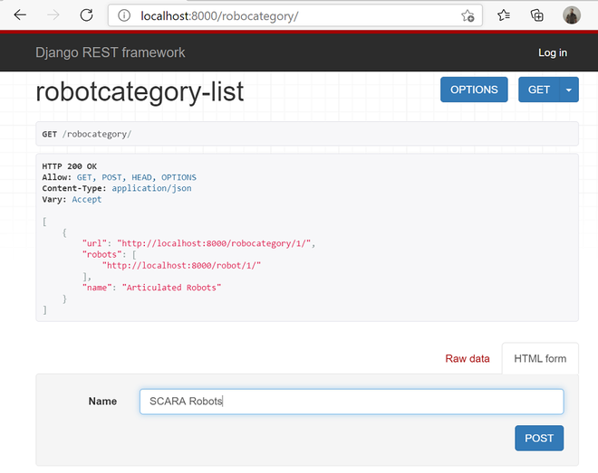Reload the page using the refresh icon
Screen dimensions: 598x473
coord(87,15)
